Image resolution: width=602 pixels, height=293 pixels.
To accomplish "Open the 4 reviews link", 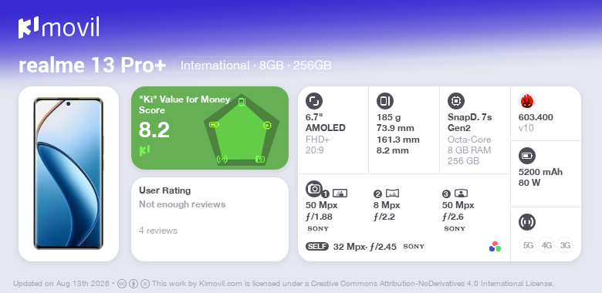I will click(x=158, y=231).
